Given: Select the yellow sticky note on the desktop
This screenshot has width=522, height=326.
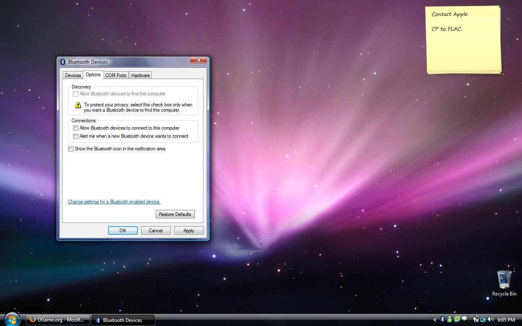Looking at the screenshot, I should click(463, 39).
